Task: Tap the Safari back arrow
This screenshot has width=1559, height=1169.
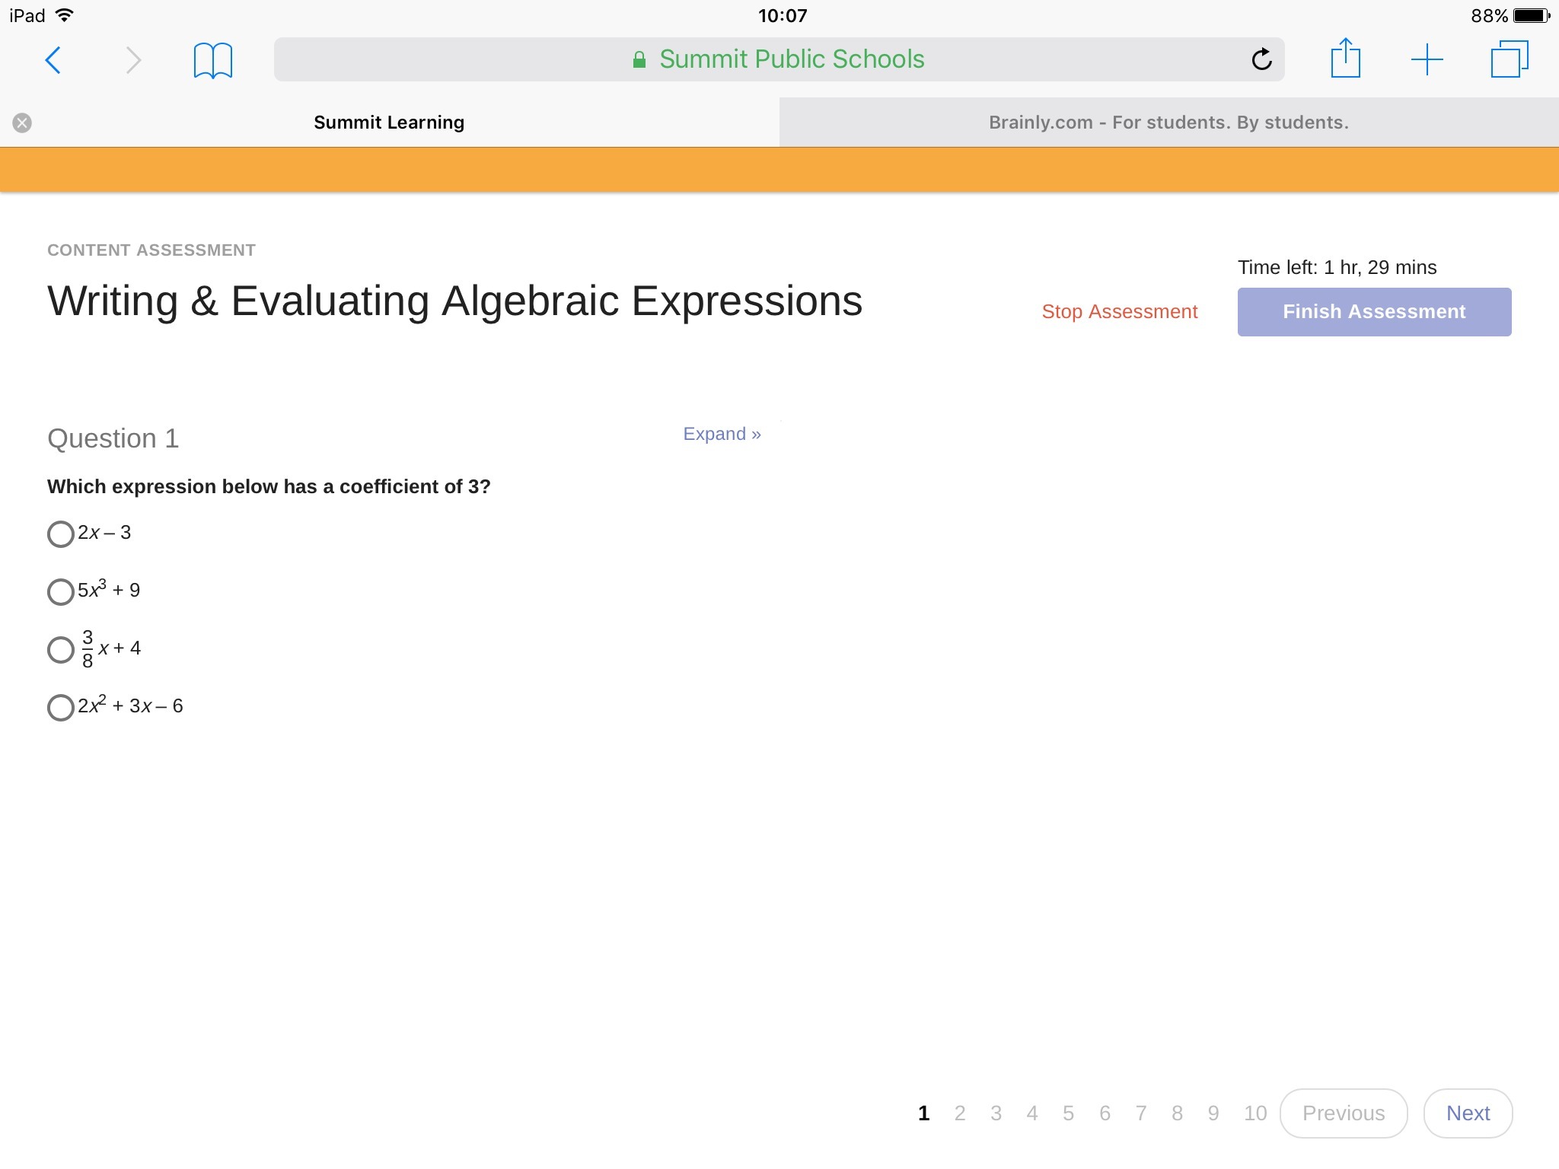Action: 53,60
